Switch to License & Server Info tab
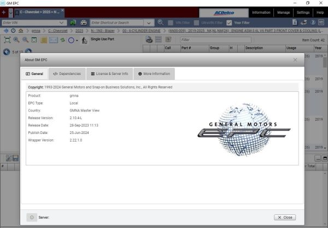Image resolution: width=328 pixels, height=228 pixels. tap(110, 74)
